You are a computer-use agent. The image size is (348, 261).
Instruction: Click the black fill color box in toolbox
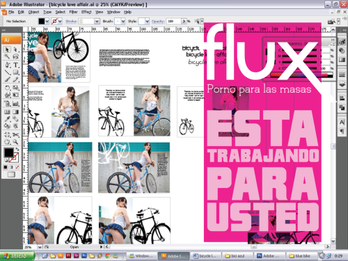point(8,152)
